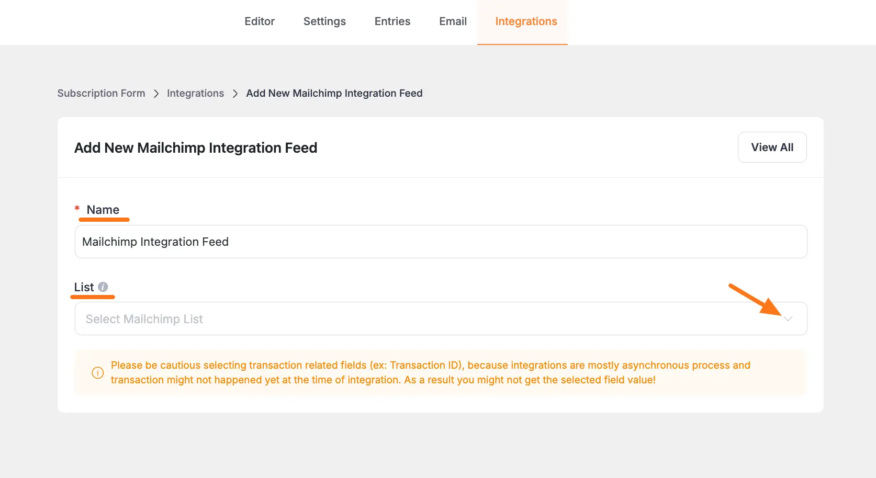
Task: Select the Integrations tab
Action: (526, 21)
